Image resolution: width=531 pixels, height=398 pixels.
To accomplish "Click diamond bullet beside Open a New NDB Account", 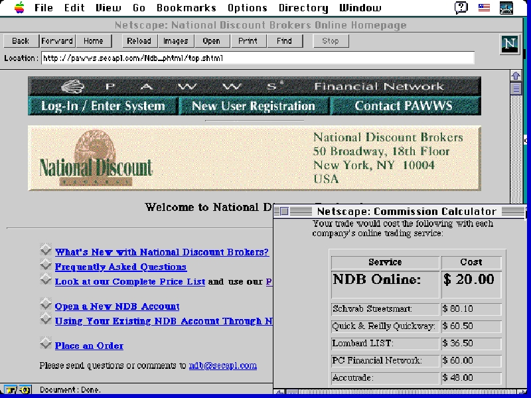I will (46, 304).
